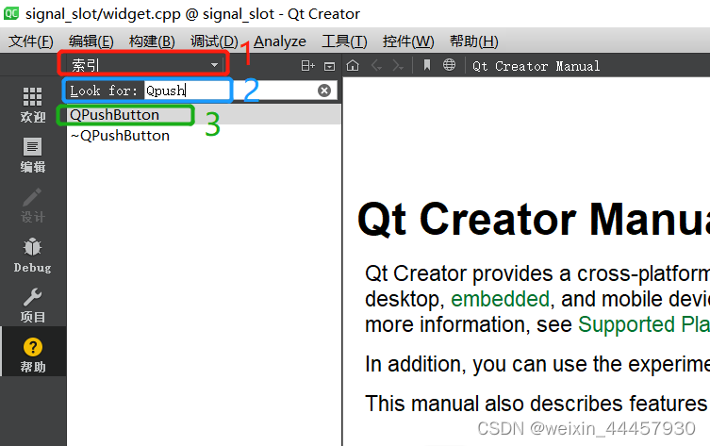Follow the embedded link
Image resolution: width=710 pixels, height=446 pixels.
coord(500,299)
